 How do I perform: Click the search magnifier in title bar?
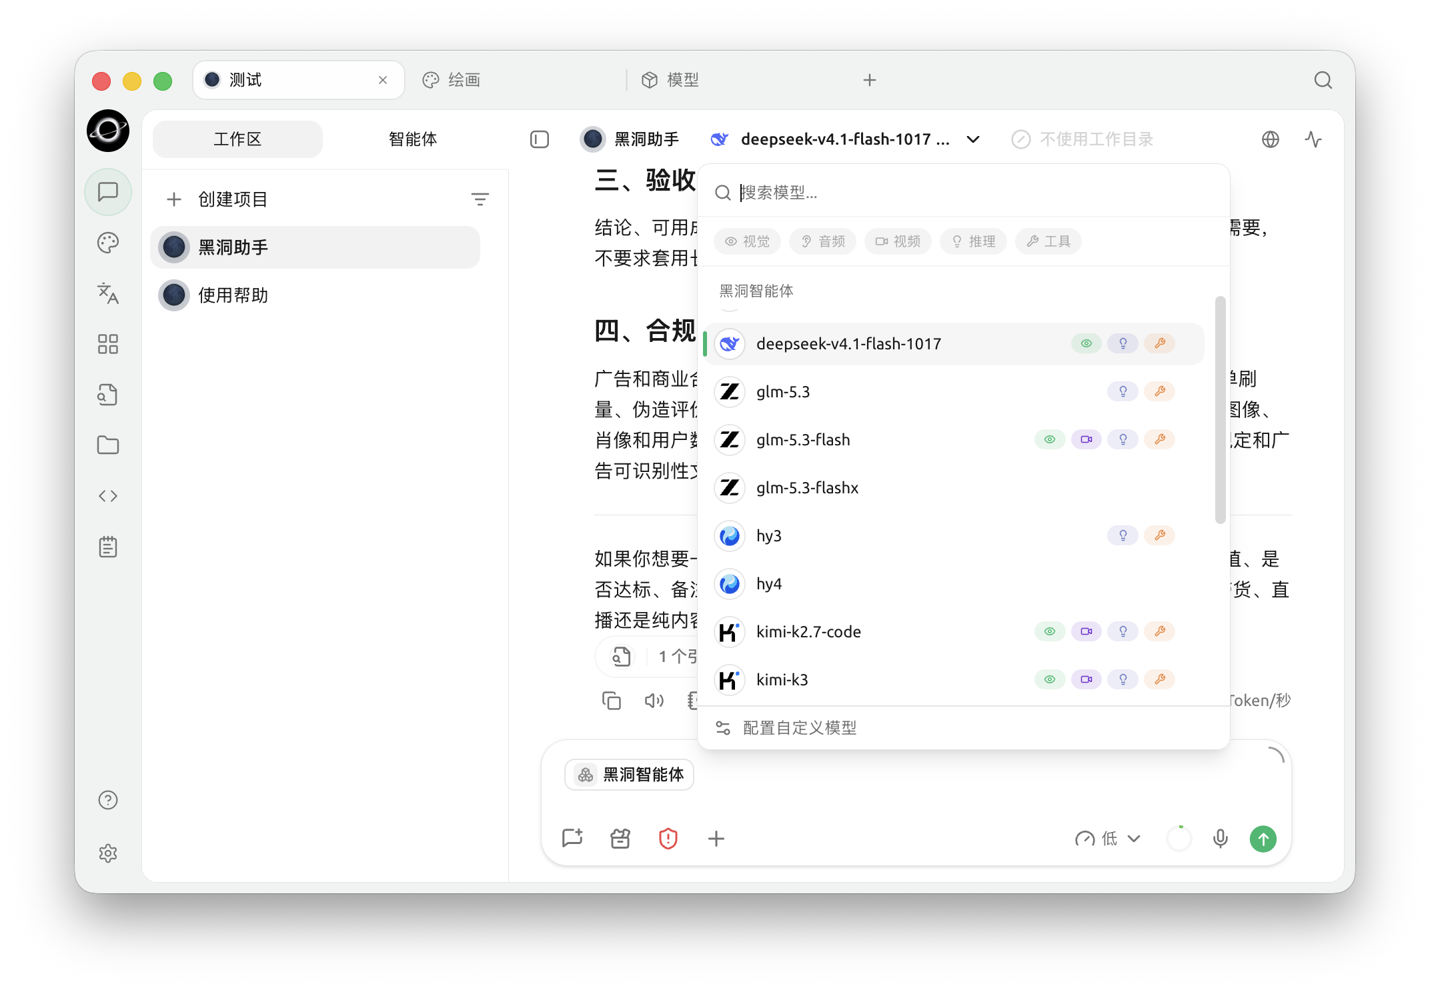tap(1323, 80)
